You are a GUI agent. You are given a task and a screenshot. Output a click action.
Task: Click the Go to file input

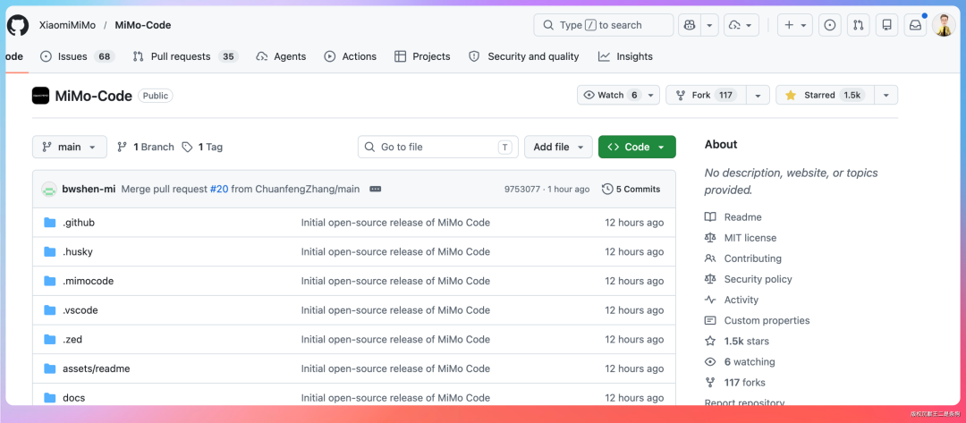[438, 148]
